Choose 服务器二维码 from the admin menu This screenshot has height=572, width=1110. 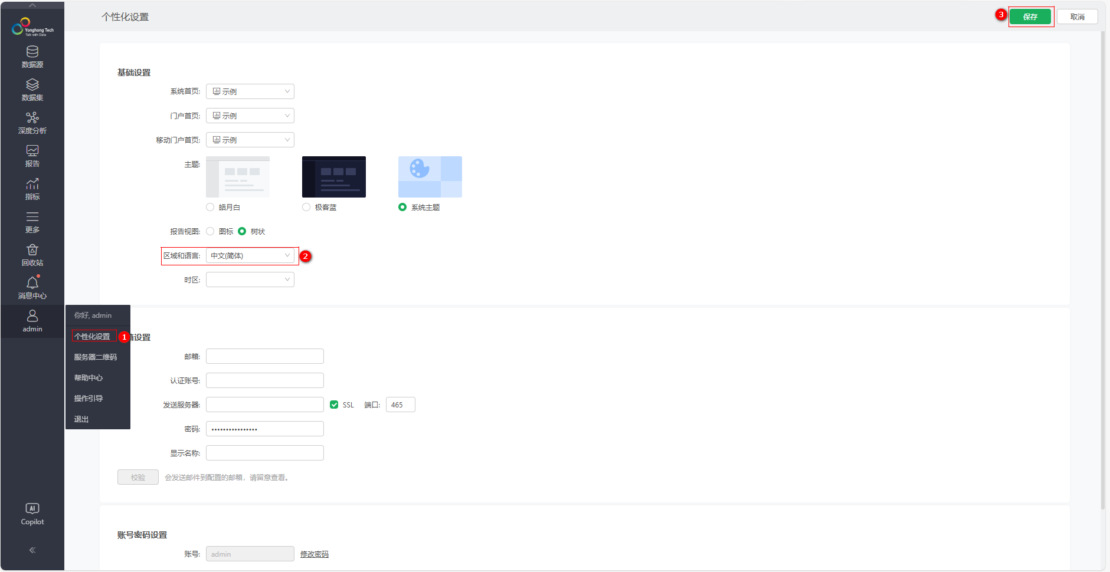pos(96,357)
